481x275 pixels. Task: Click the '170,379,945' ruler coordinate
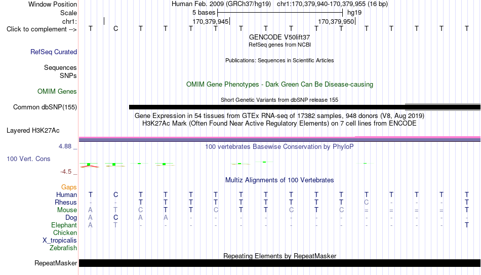tap(211, 21)
